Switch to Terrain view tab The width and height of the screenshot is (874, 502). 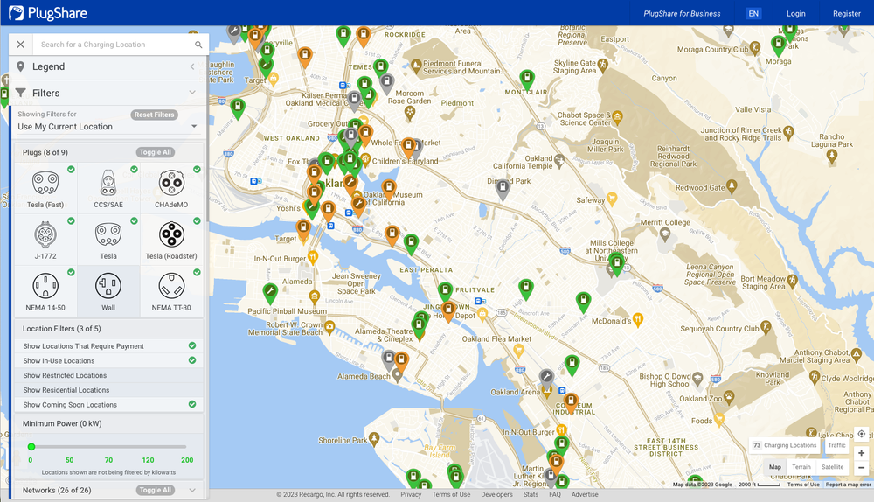(801, 467)
